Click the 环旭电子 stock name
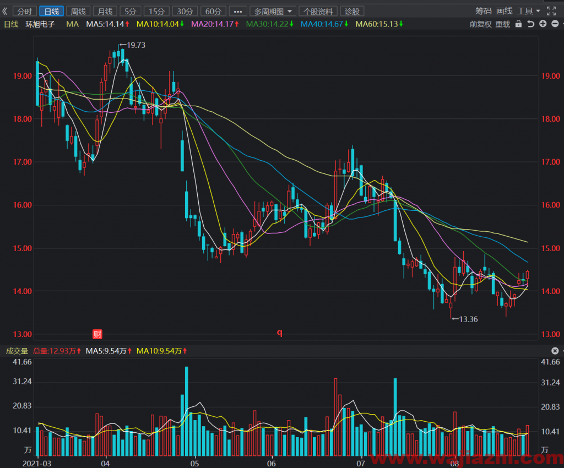Viewport: 564px width, 468px height. [40, 24]
